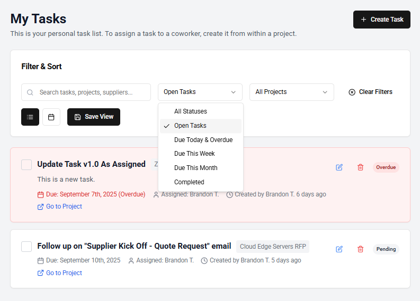This screenshot has height=301, width=420.
Task: Edit the Supplier Kick Off follow-up task
Action: [339, 249]
